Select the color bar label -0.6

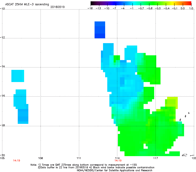pos(149,8)
